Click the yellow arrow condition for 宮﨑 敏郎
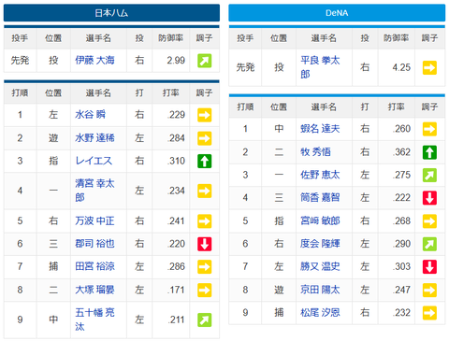This screenshot has width=449, height=341. (429, 221)
